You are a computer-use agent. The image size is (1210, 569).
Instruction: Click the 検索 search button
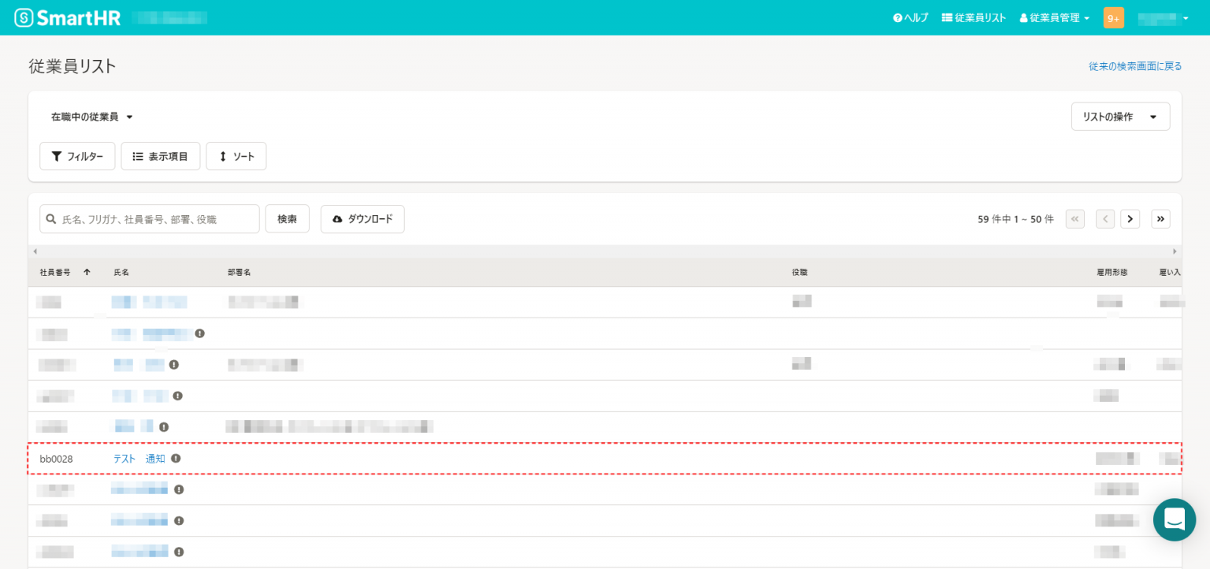pos(287,219)
